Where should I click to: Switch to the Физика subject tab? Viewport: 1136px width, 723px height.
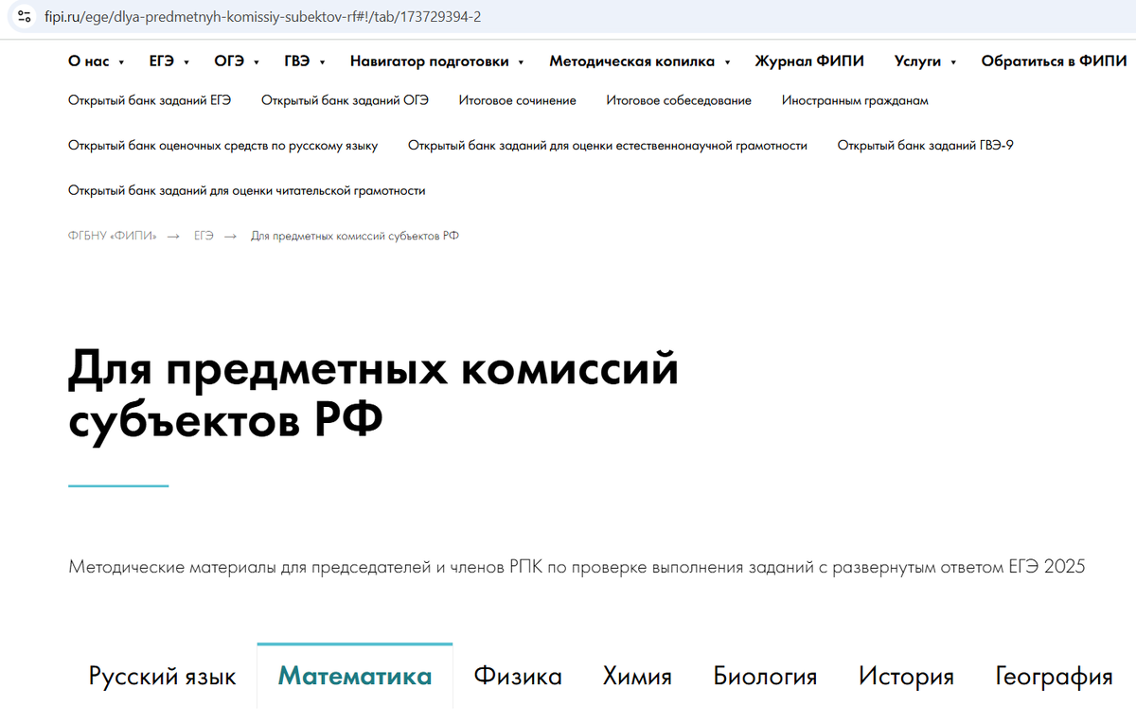518,676
